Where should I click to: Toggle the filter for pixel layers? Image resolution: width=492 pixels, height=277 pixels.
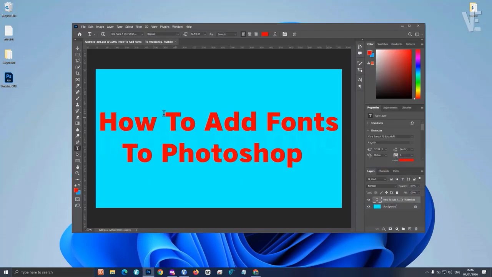[x=391, y=179]
